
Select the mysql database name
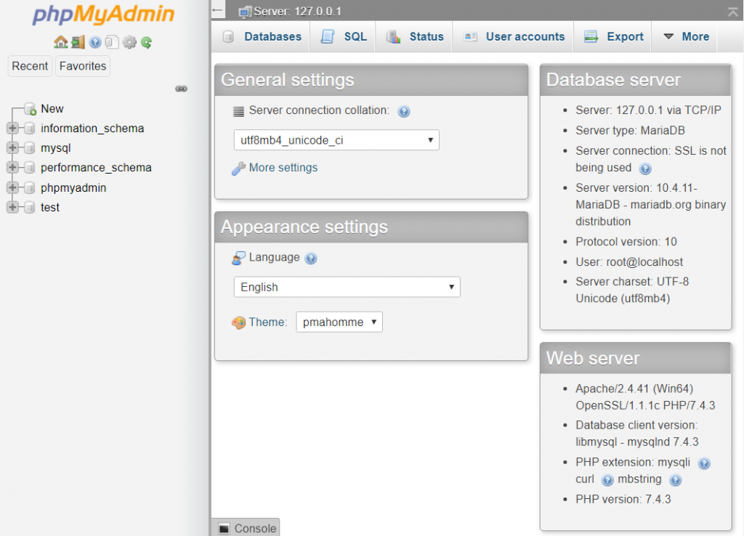click(55, 148)
